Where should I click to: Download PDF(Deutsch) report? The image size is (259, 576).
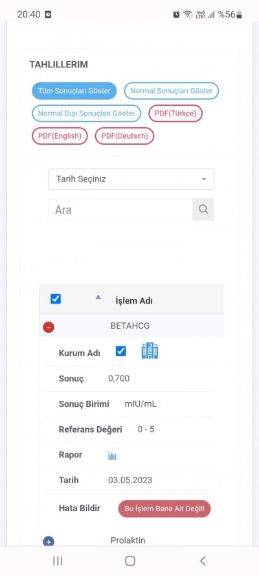124,136
